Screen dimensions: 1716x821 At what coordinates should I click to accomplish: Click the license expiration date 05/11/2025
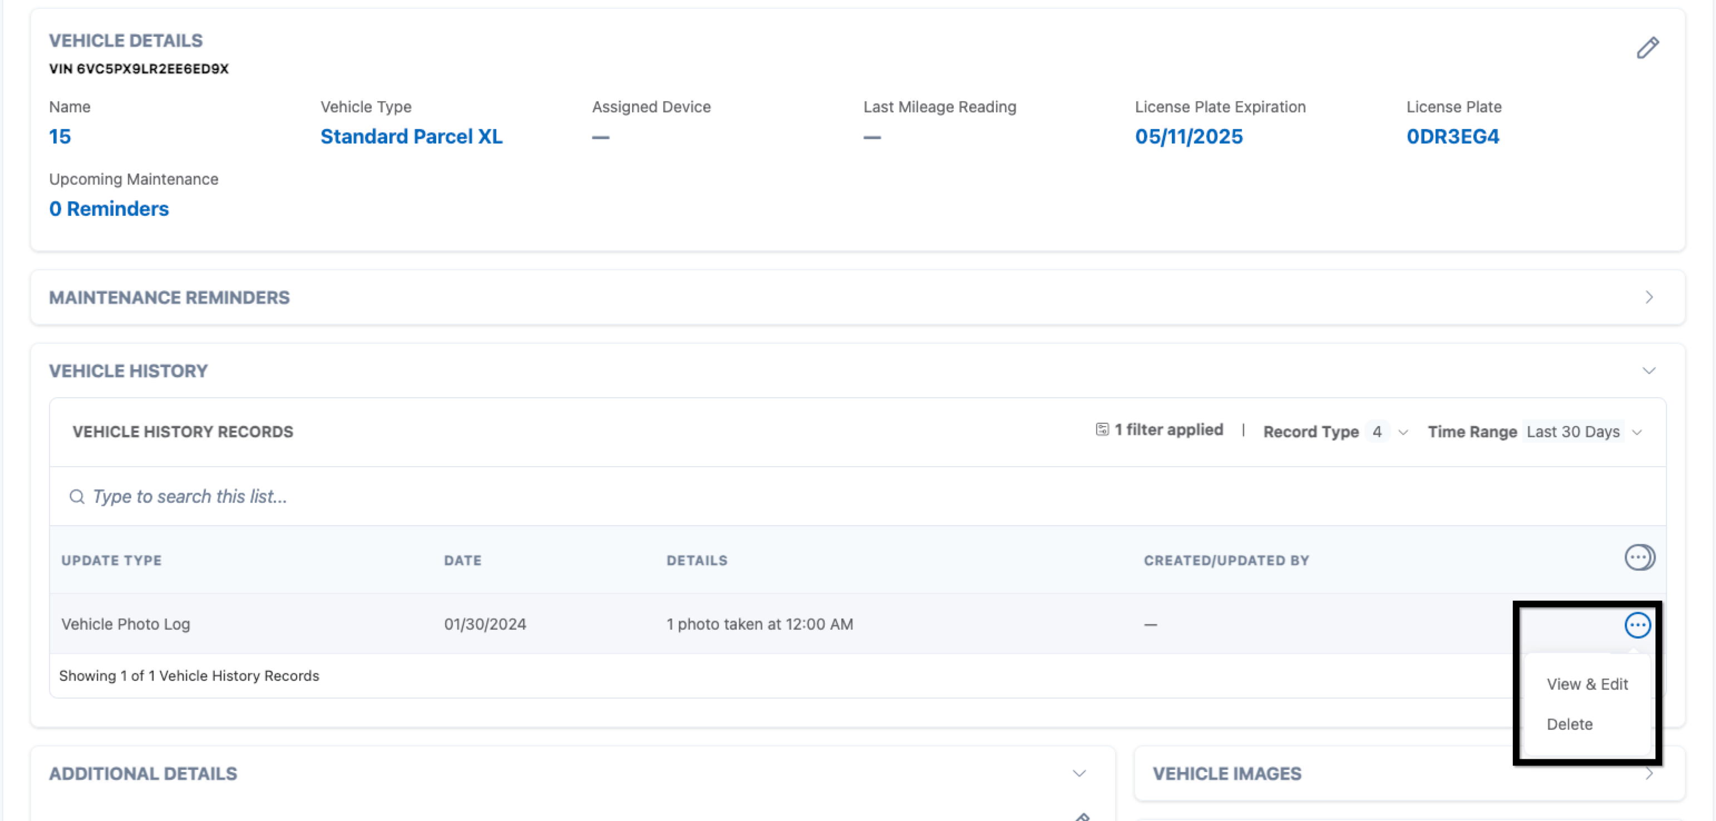[x=1189, y=136]
